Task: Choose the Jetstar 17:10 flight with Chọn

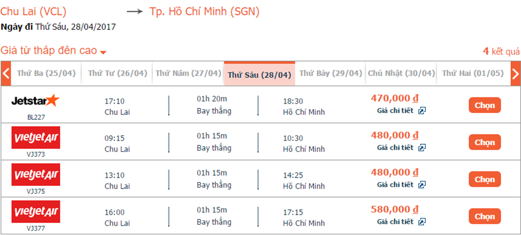Action: point(485,105)
